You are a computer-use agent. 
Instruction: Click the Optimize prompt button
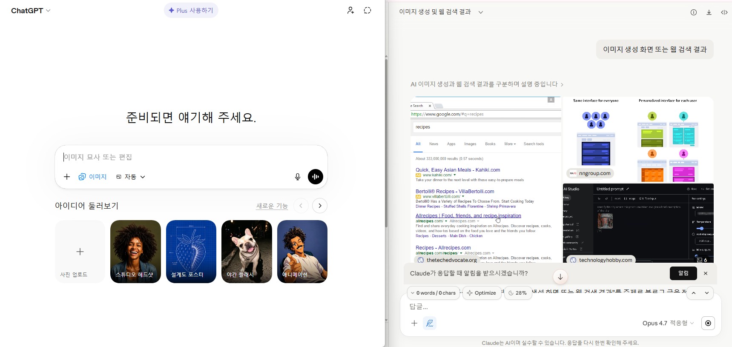pyautogui.click(x=482, y=293)
